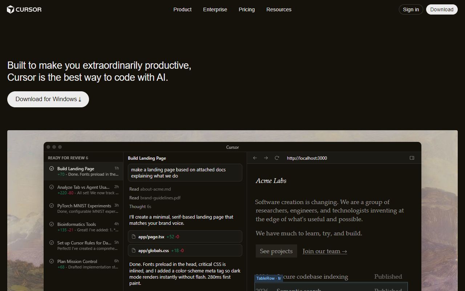Click the browser back arrow in the preview

(x=255, y=158)
